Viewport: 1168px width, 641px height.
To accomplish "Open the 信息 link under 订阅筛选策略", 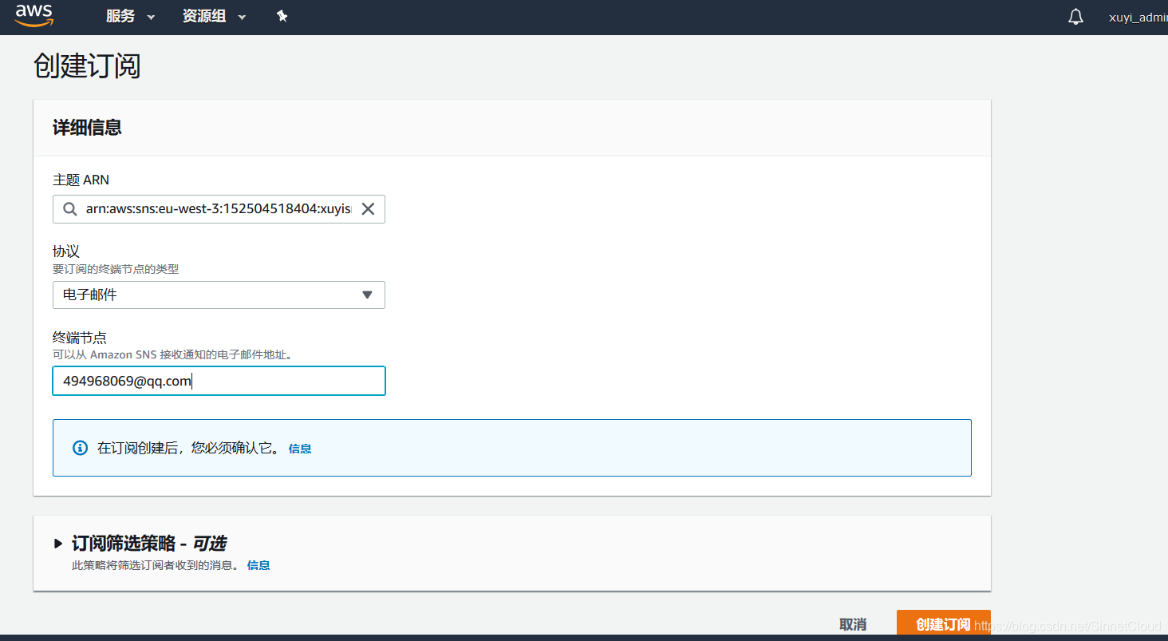I will pyautogui.click(x=258, y=565).
